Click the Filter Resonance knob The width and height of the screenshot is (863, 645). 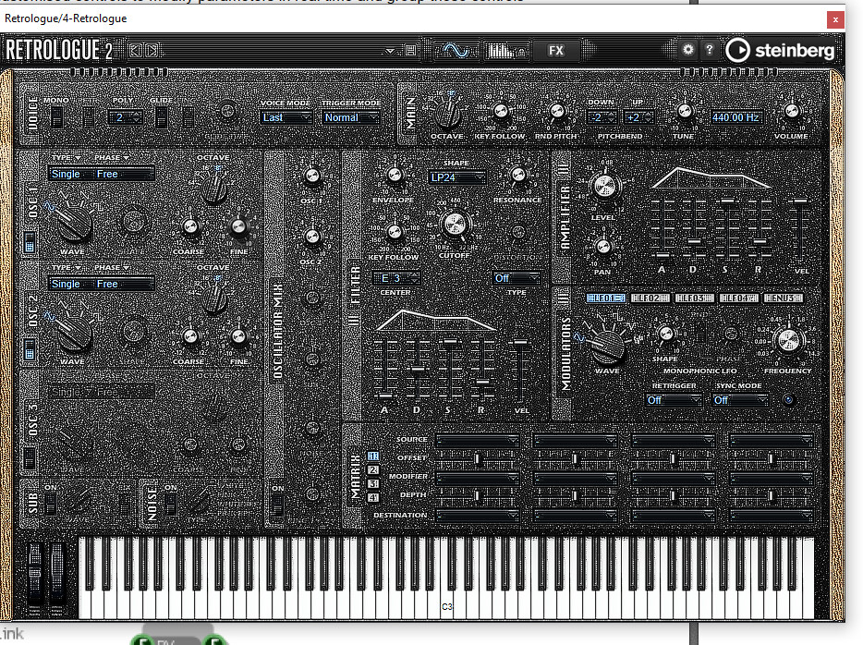[518, 176]
